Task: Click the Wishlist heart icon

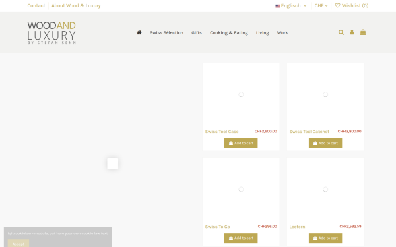Action: [337, 5]
